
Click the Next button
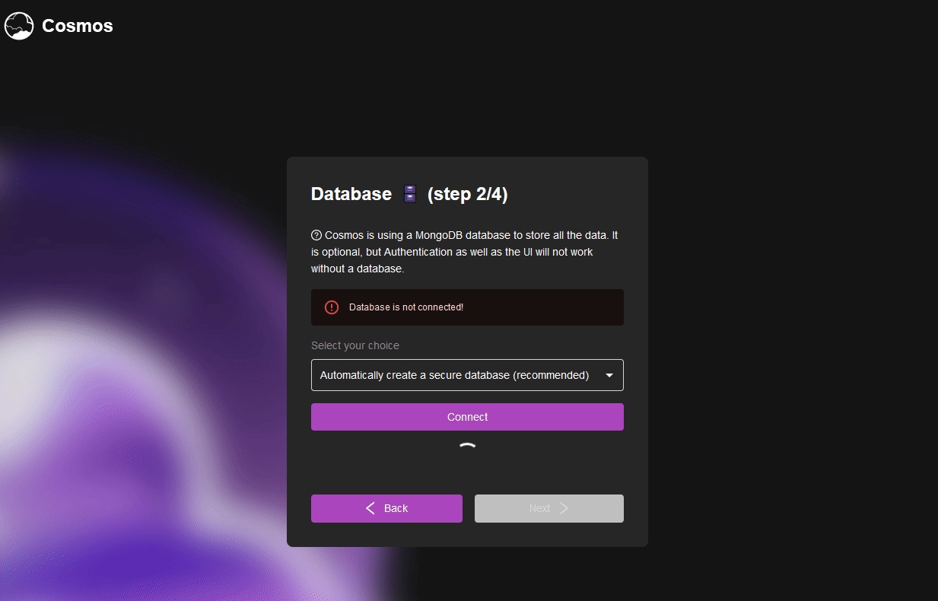pyautogui.click(x=549, y=508)
